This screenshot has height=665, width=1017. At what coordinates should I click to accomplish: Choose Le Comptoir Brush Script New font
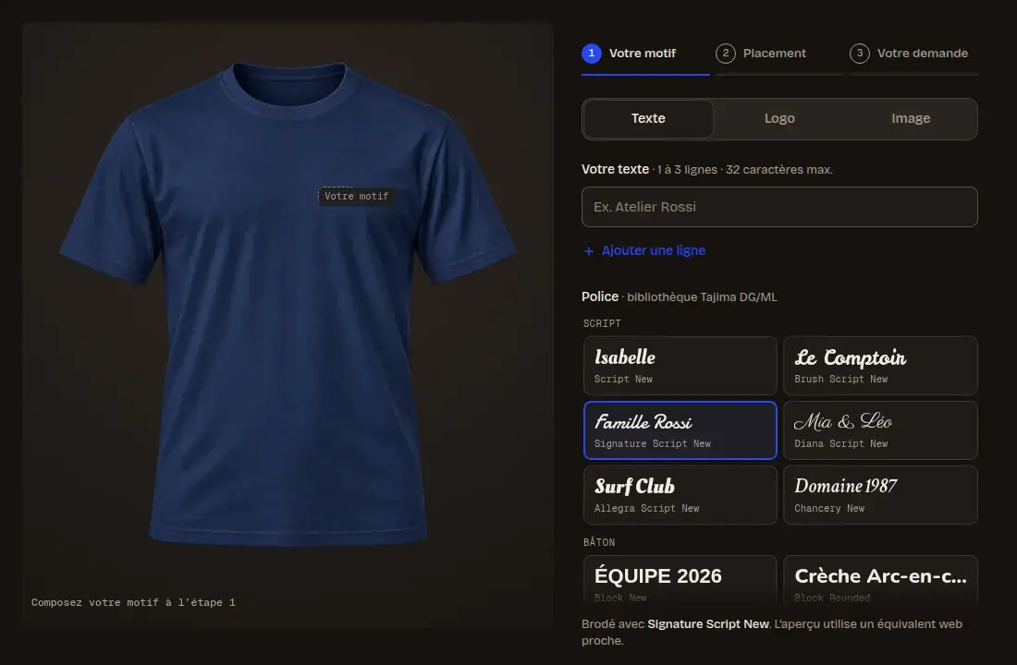coord(880,366)
